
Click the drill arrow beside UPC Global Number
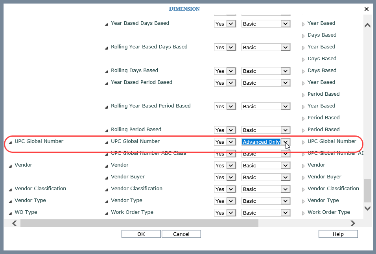click(x=303, y=141)
